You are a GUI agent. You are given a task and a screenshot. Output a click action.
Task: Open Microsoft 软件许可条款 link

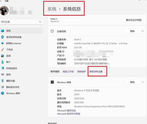pos(69,114)
